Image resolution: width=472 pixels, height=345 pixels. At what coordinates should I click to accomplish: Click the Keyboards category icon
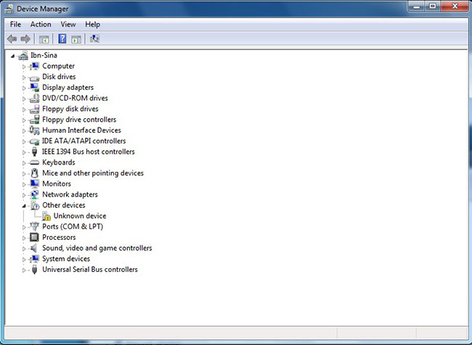34,162
